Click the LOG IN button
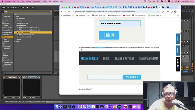 point(109,35)
